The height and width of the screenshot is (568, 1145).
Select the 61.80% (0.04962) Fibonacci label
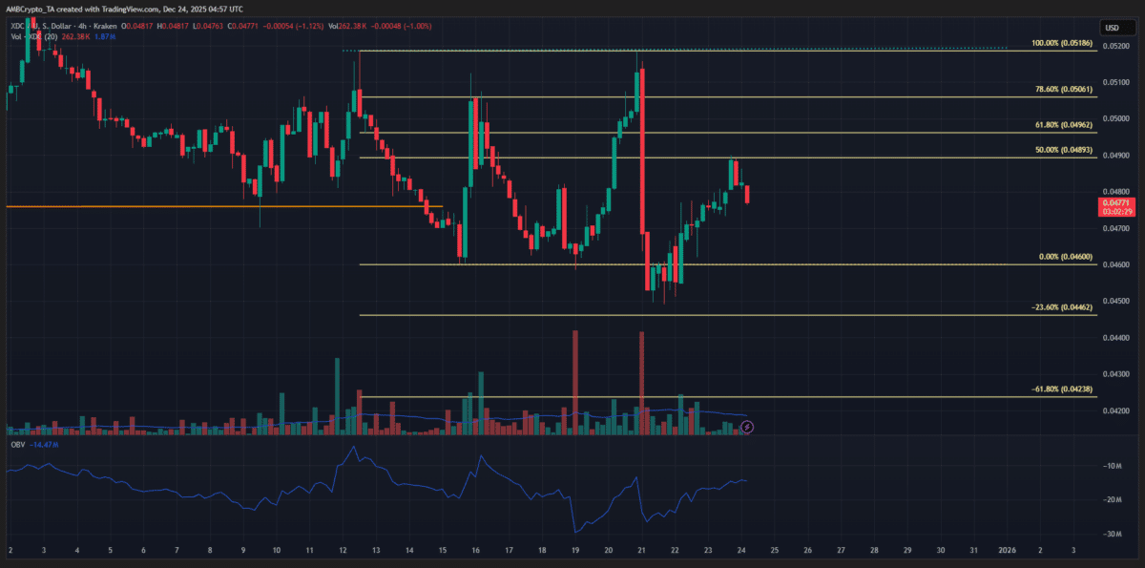[1066, 125]
